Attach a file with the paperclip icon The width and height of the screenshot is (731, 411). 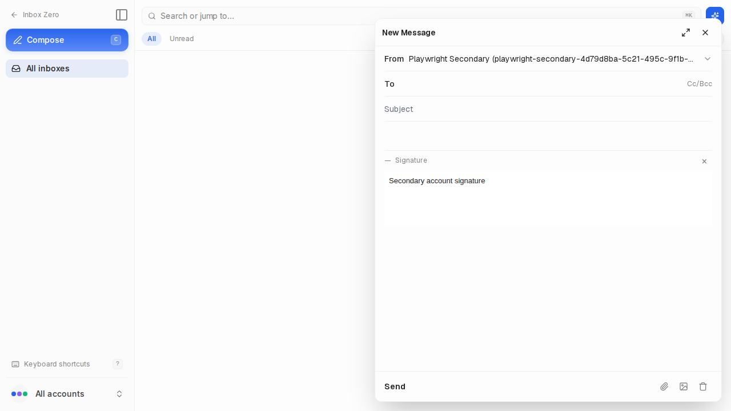click(664, 386)
